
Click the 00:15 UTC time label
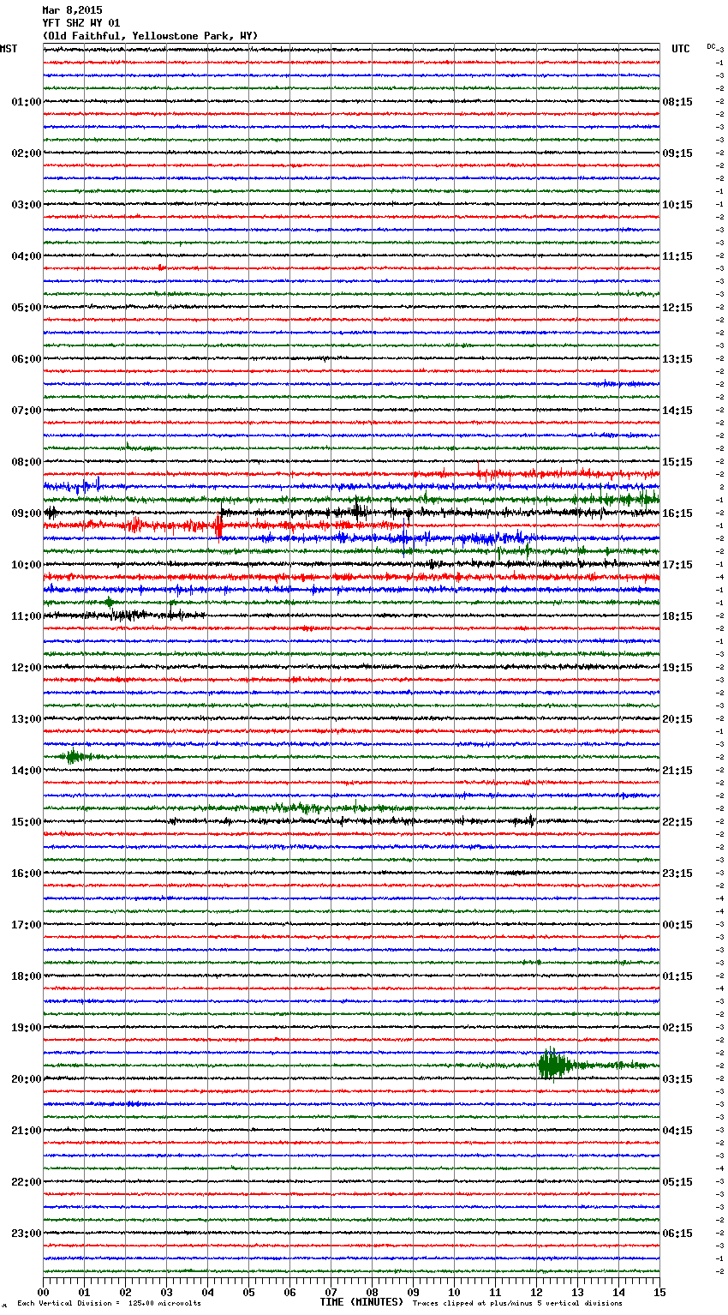677,925
